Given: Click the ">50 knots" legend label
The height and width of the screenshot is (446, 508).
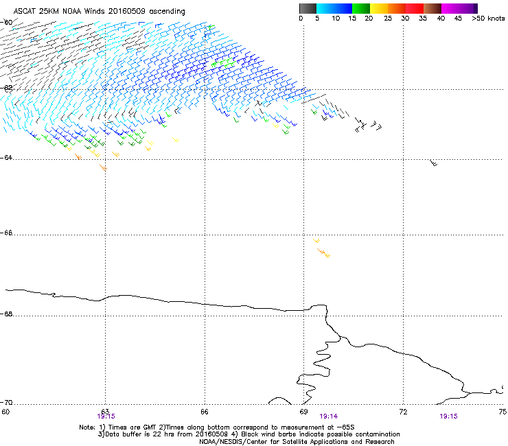Looking at the screenshot, I should [488, 19].
